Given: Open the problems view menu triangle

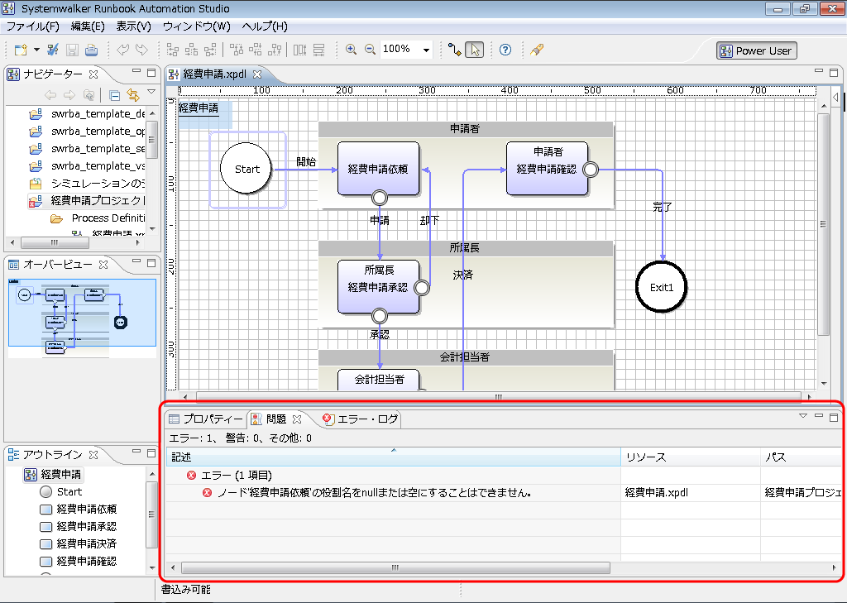Looking at the screenshot, I should click(802, 415).
